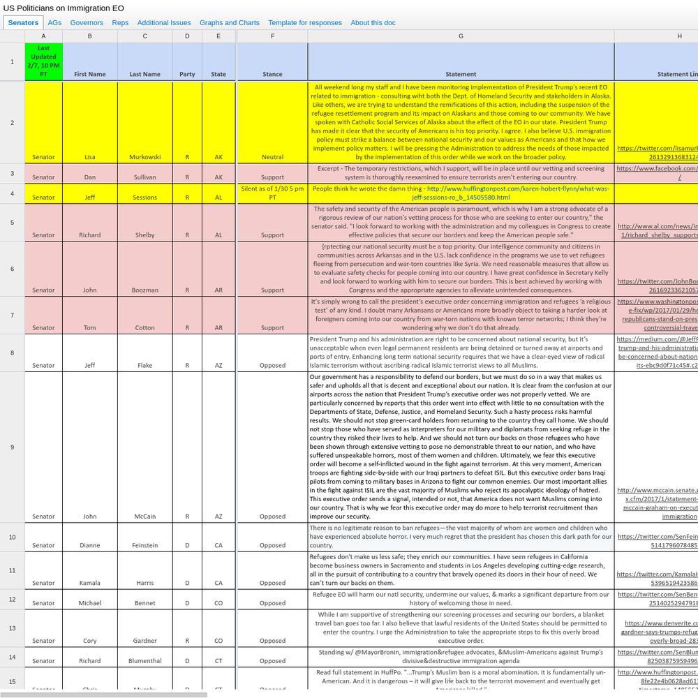Select the 'Michael' first name cell
The image size is (698, 698).
90,599
